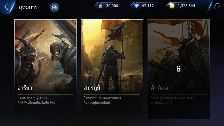The width and height of the screenshot is (224, 126).
Task: Click the สมรภูมิ title text
Action: [92, 88]
